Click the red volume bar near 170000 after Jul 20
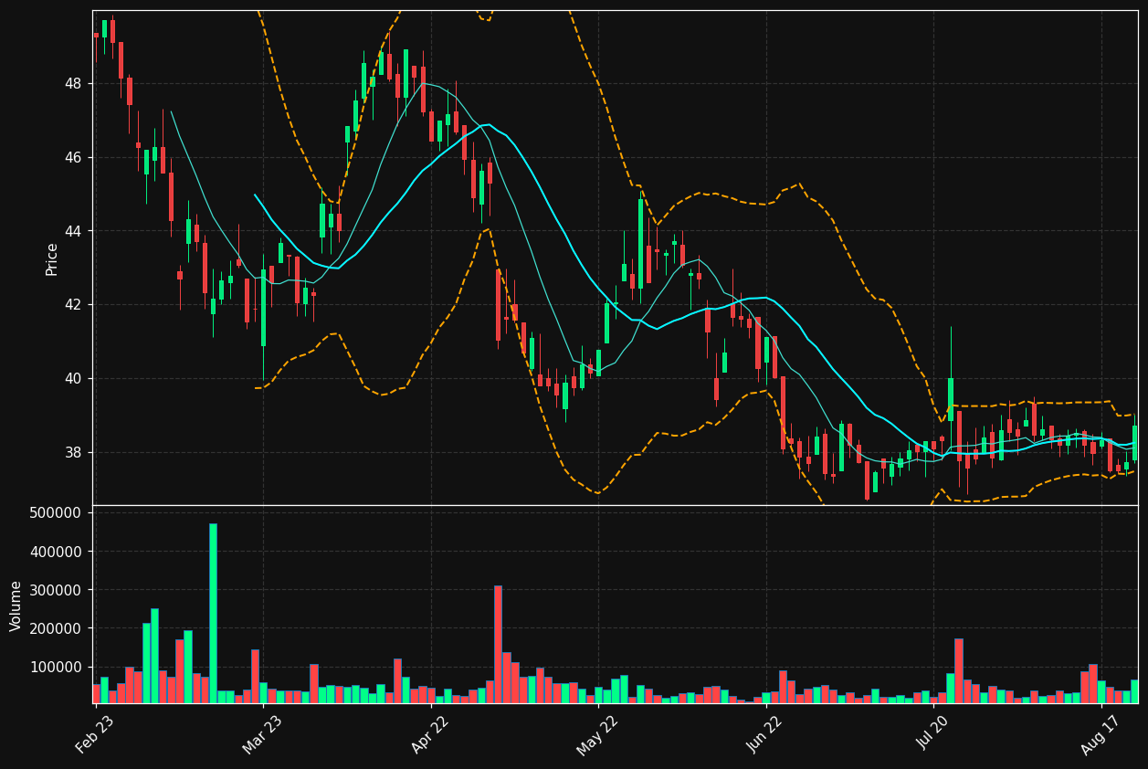 pos(959,670)
